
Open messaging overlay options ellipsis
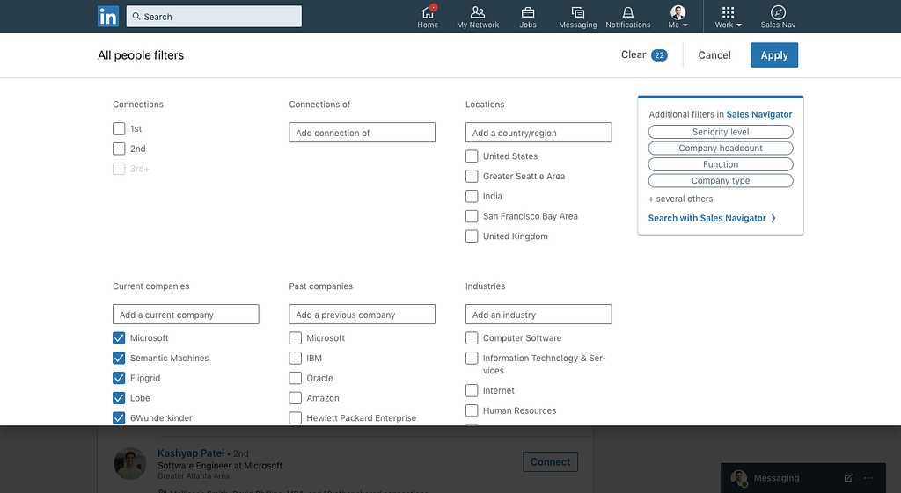pos(868,478)
